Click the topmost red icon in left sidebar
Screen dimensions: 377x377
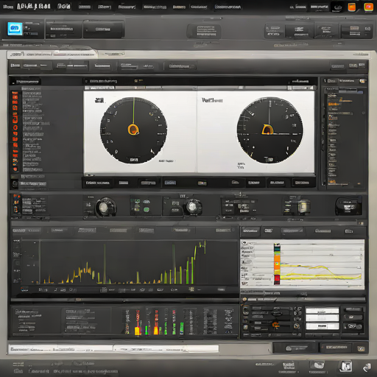(15, 95)
